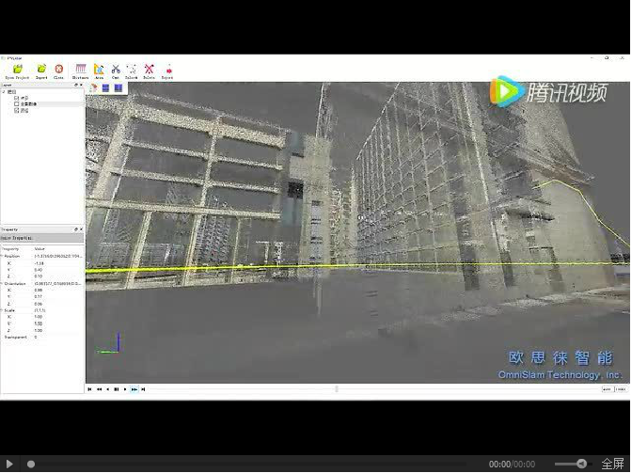This screenshot has width=632, height=473.
Task: Activate the Area measurement tool
Action: [x=99, y=70]
